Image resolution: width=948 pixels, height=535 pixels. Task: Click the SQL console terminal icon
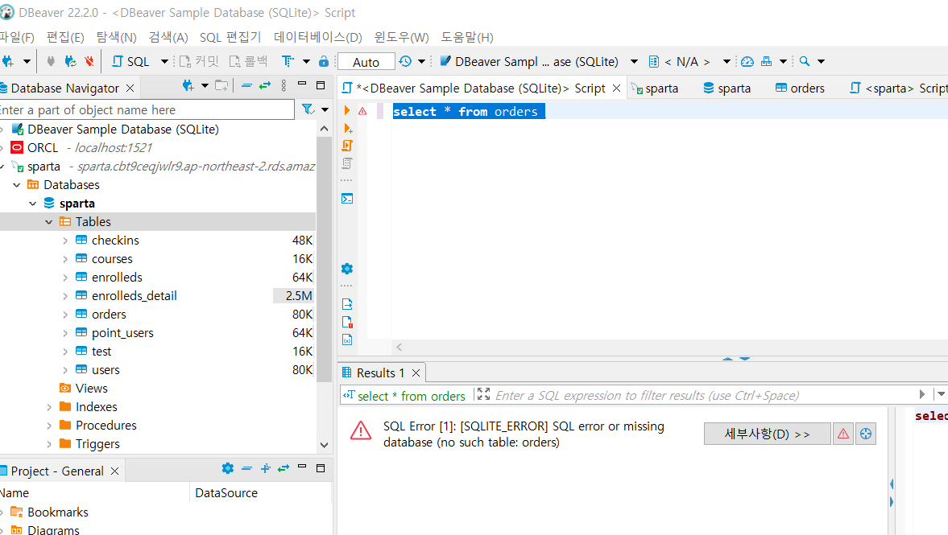pos(347,199)
